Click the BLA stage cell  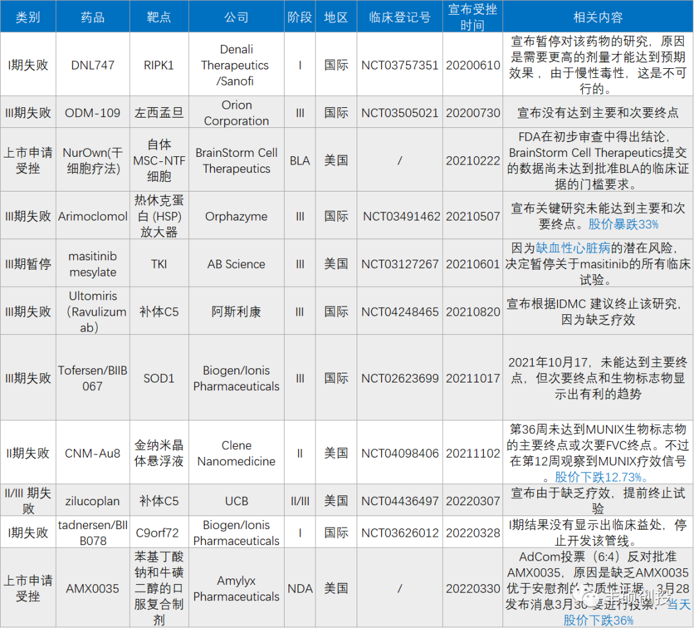pos(299,160)
